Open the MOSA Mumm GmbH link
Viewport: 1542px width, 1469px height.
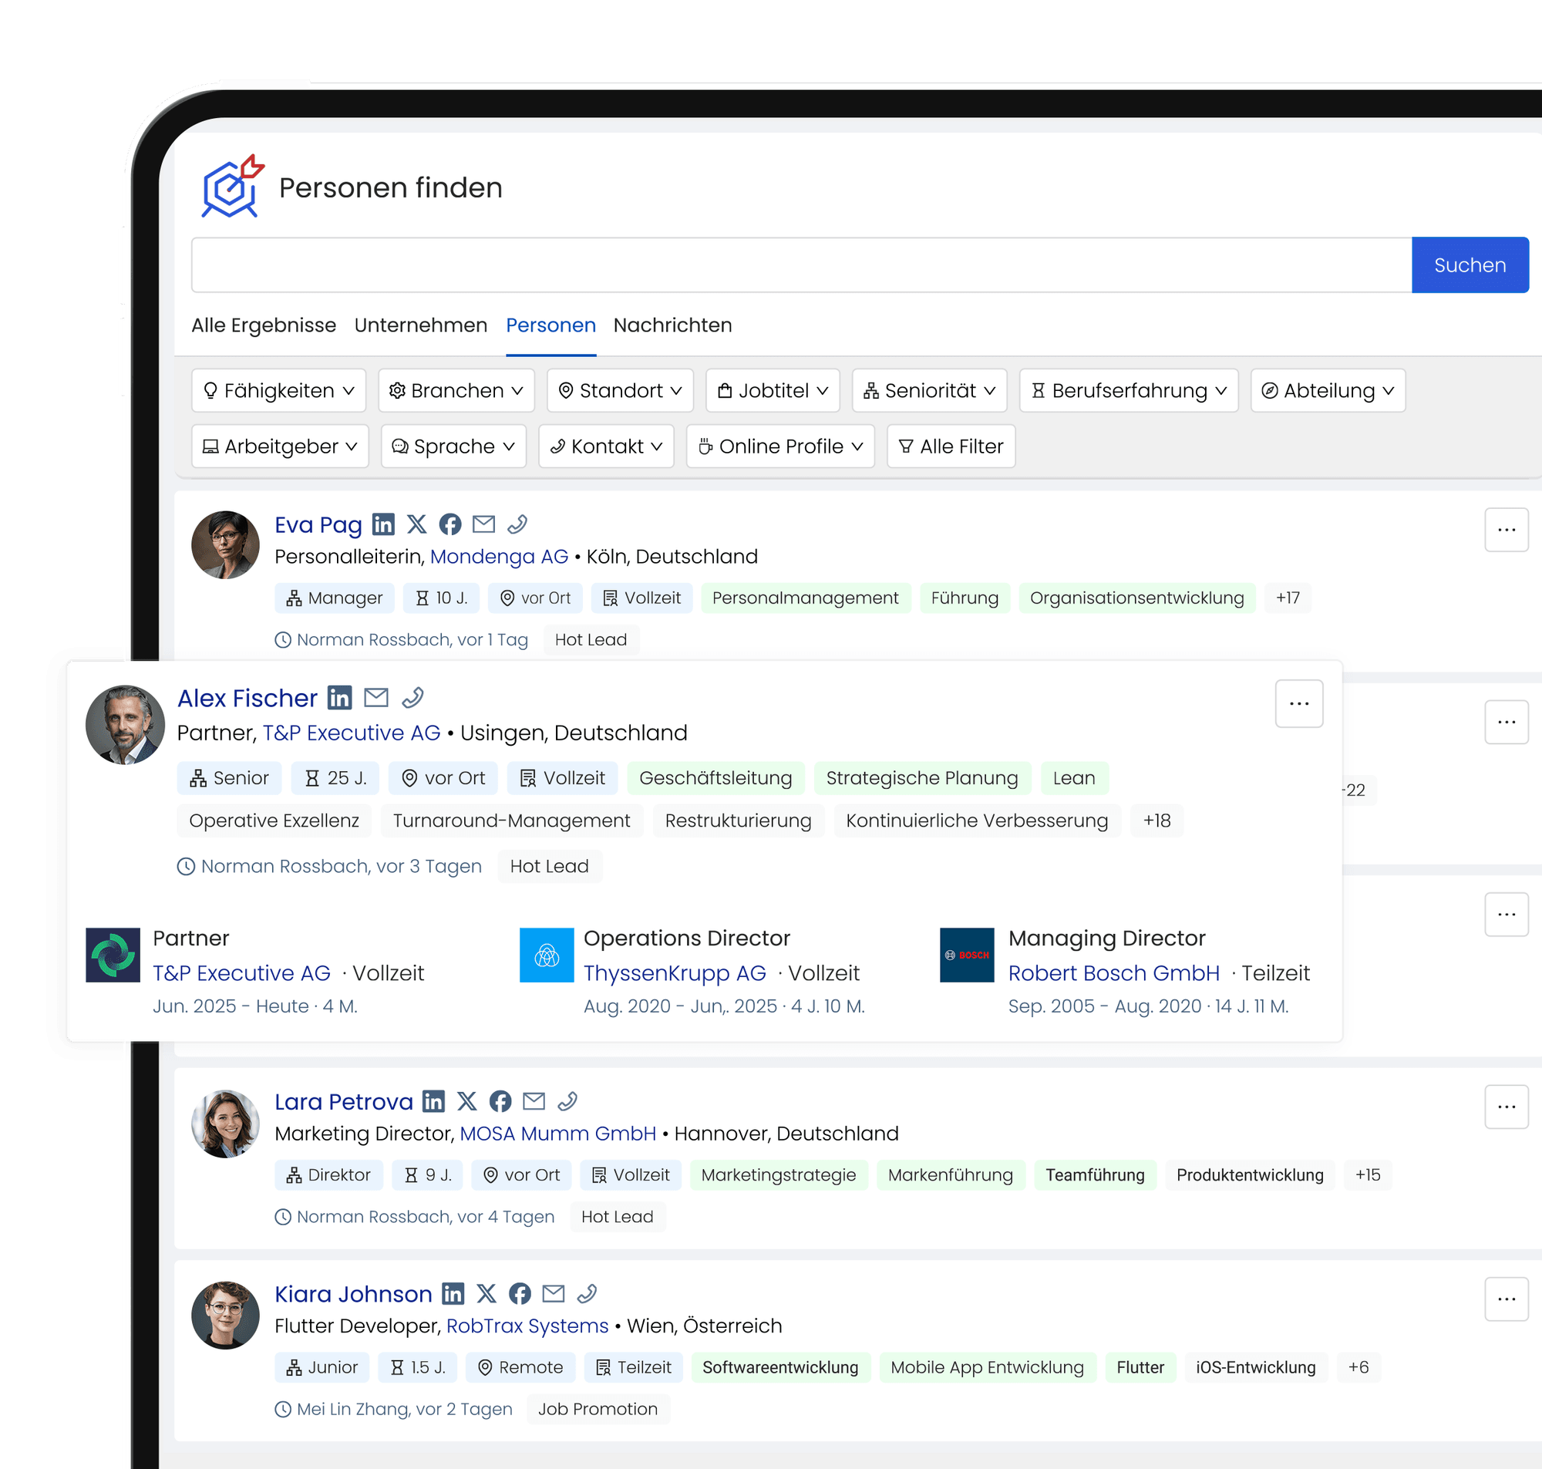tap(557, 1133)
